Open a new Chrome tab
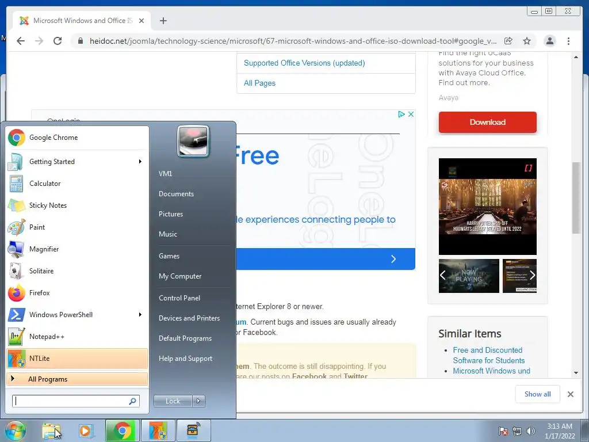 click(163, 21)
